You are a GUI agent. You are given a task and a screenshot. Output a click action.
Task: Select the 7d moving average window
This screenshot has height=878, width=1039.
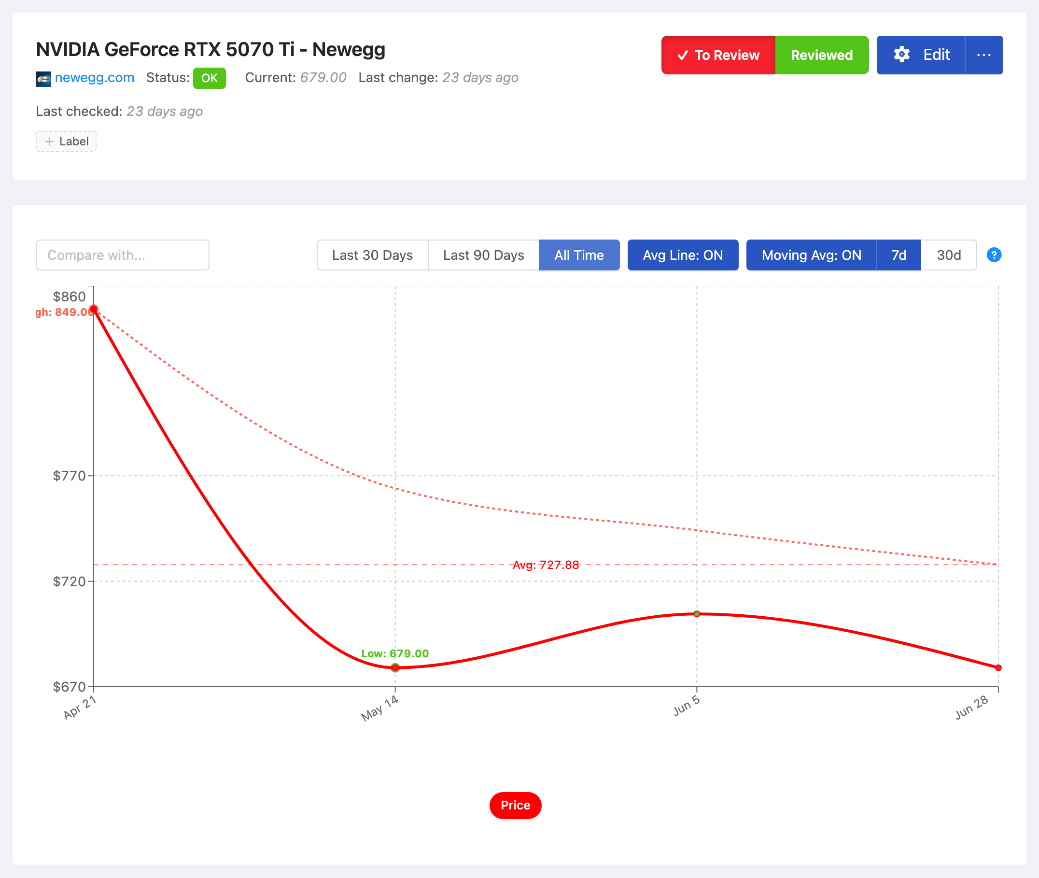[x=899, y=255]
